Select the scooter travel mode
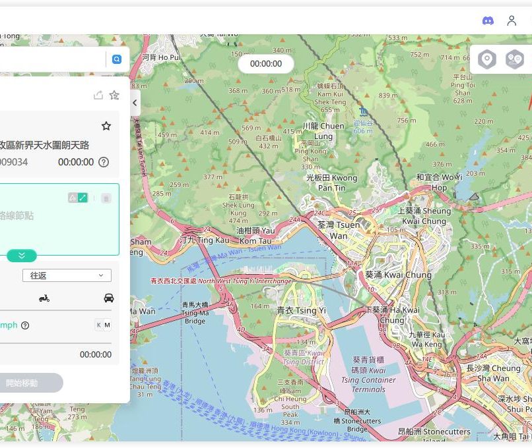 [x=44, y=298]
